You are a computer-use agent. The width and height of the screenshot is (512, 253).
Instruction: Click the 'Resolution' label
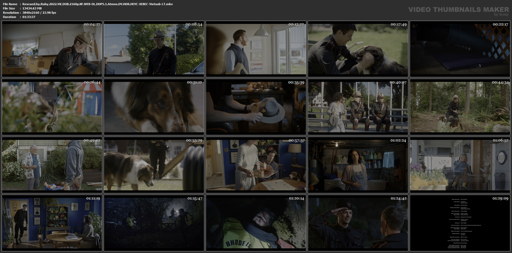point(10,13)
